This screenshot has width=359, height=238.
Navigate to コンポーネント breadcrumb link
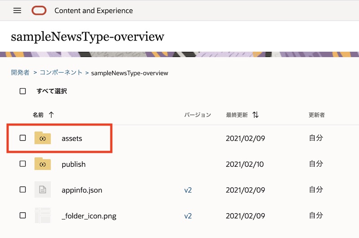(61, 72)
